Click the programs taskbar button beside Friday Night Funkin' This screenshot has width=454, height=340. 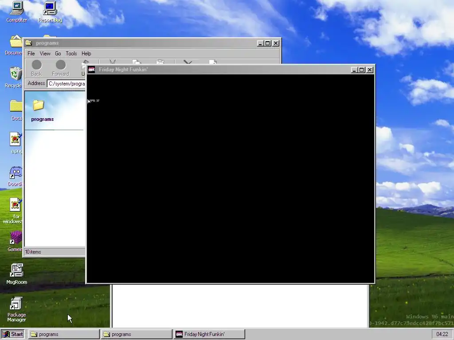click(x=137, y=334)
